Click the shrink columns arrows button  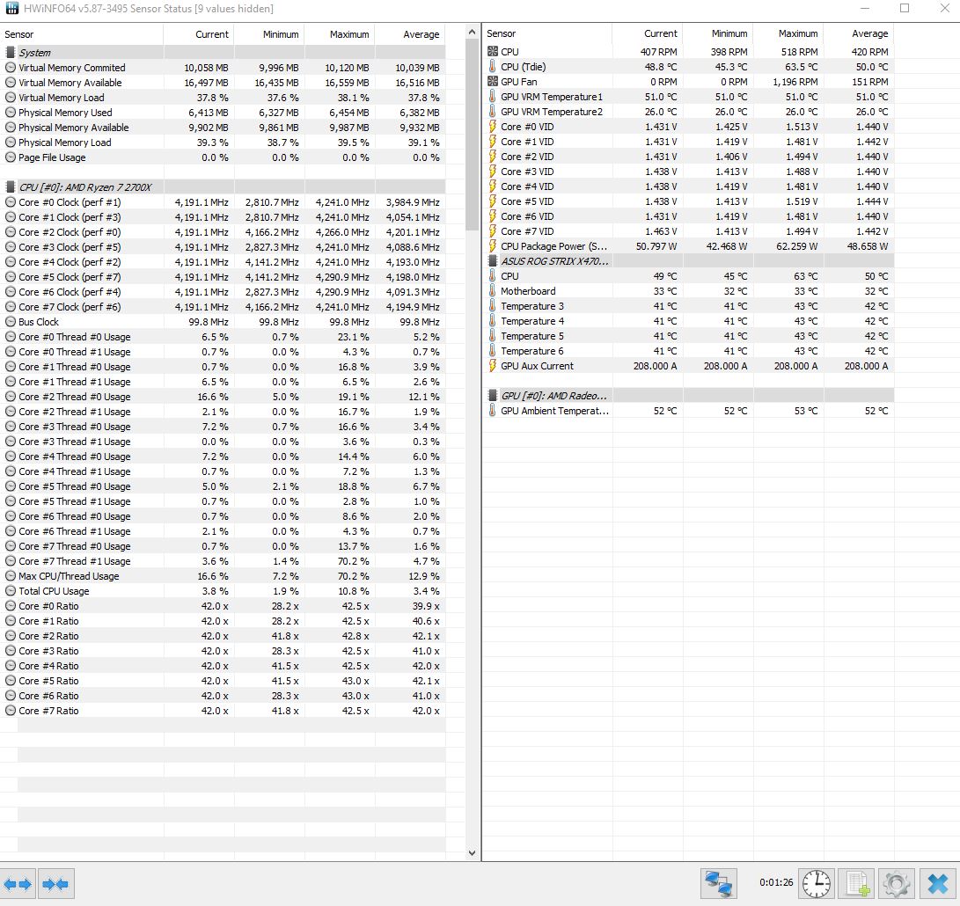coord(55,884)
